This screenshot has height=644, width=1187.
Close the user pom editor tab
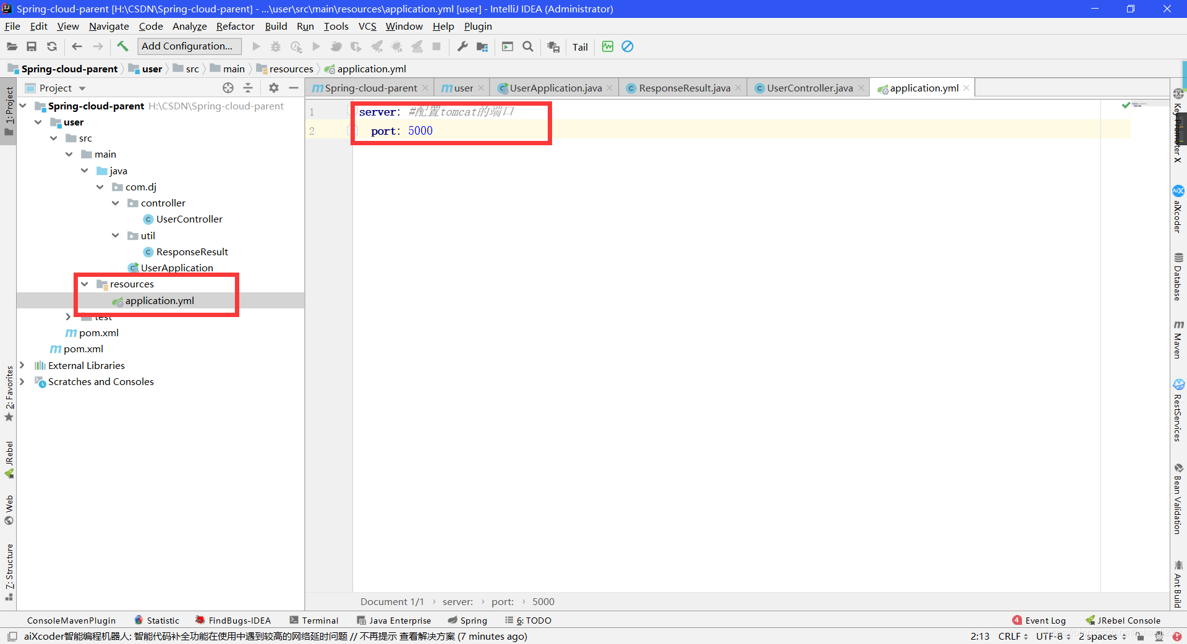click(x=481, y=88)
